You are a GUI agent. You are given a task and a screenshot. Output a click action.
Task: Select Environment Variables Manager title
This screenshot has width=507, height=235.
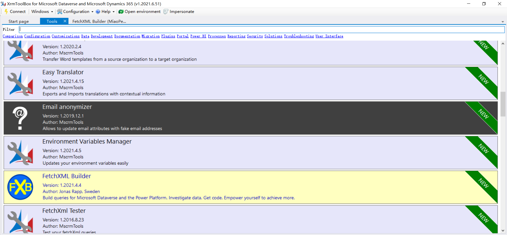pos(87,141)
